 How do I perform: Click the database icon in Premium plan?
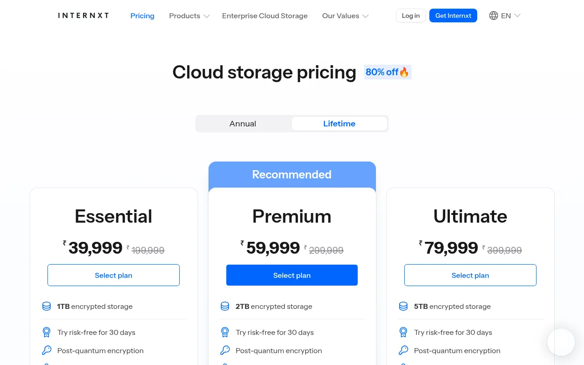[225, 306]
